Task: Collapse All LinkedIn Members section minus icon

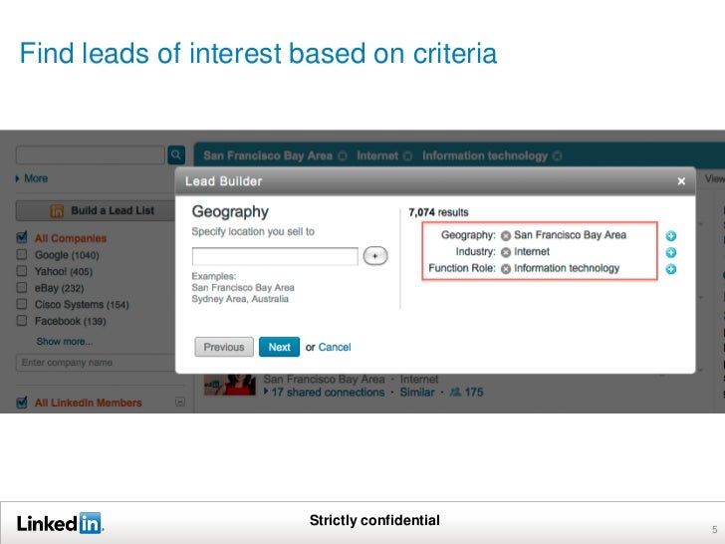Action: (x=180, y=402)
